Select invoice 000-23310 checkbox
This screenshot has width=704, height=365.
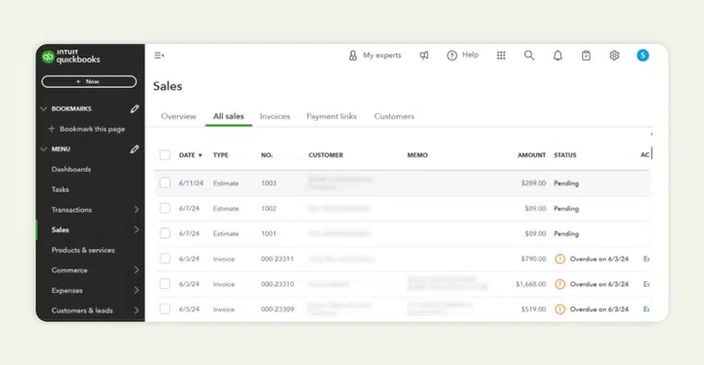click(165, 284)
